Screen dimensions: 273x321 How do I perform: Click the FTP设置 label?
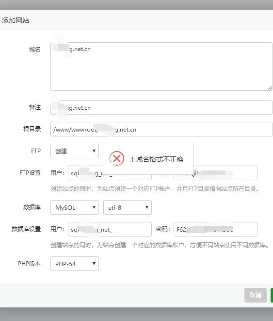(x=30, y=173)
